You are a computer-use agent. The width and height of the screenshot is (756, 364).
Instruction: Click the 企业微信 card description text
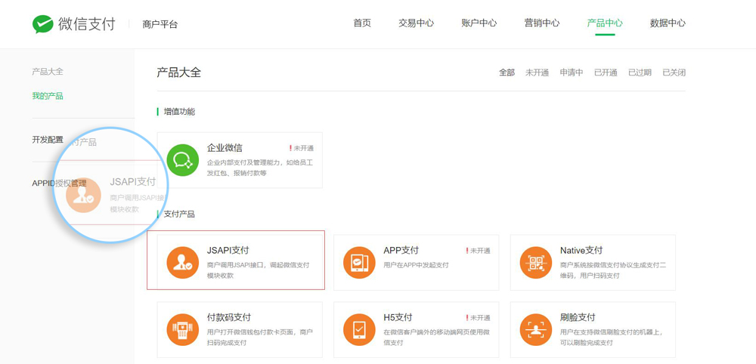(260, 168)
